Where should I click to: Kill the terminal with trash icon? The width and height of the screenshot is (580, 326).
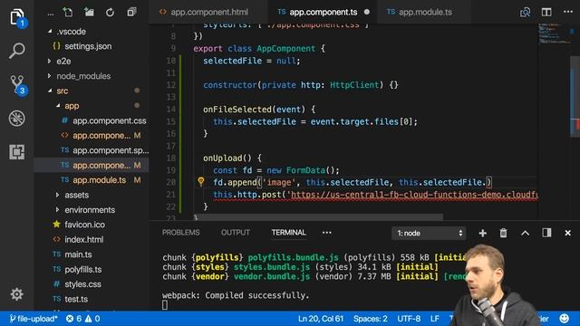(x=504, y=233)
